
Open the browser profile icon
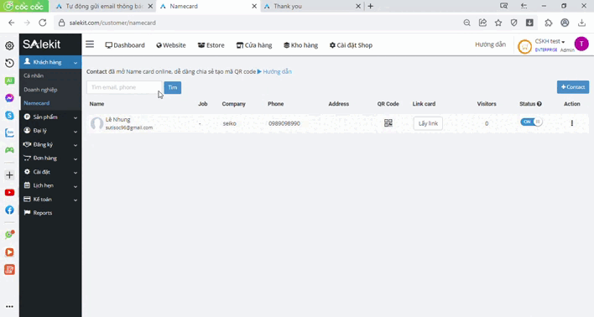[565, 23]
